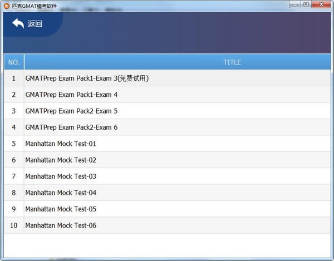Click row number 1 cell

tap(14, 78)
